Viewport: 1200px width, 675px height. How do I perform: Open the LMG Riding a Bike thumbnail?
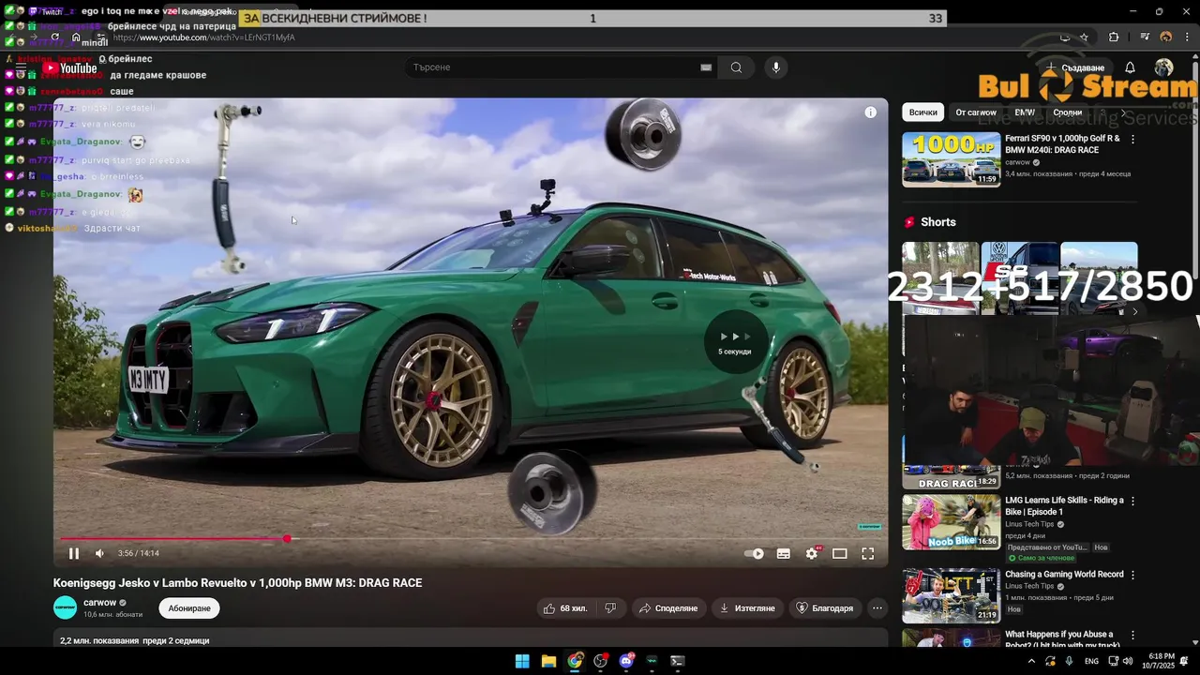(x=952, y=521)
